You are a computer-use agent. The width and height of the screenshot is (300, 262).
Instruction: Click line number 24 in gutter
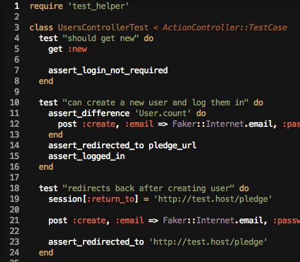pyautogui.click(x=14, y=252)
